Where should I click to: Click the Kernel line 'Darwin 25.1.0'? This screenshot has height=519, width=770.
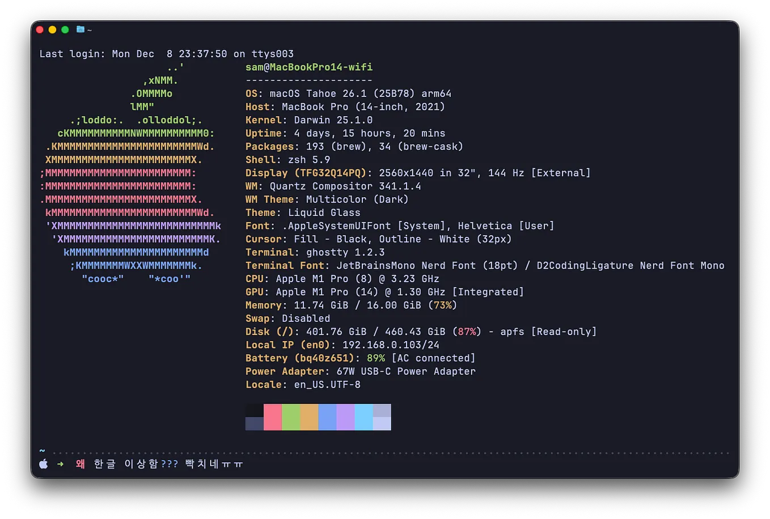309,120
